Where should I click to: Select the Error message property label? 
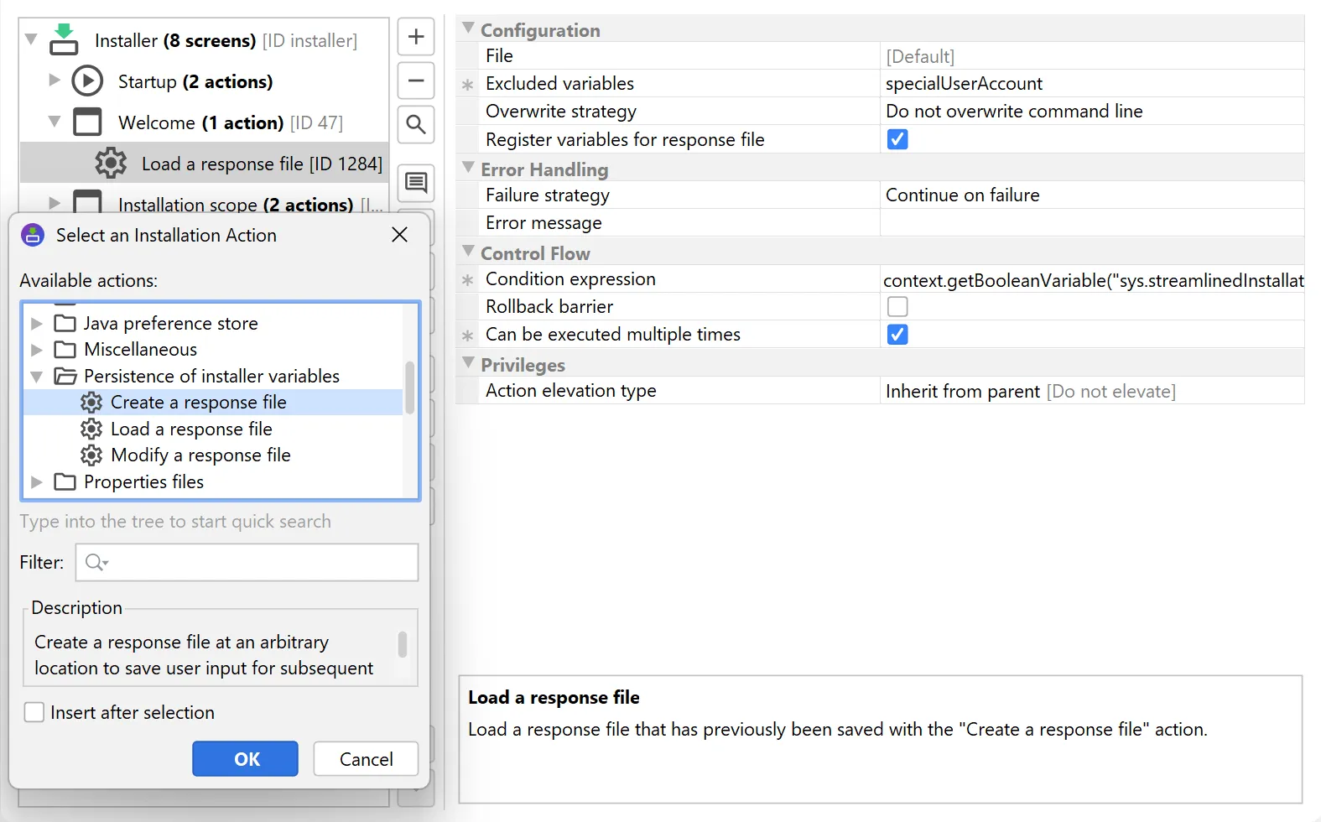pos(543,223)
